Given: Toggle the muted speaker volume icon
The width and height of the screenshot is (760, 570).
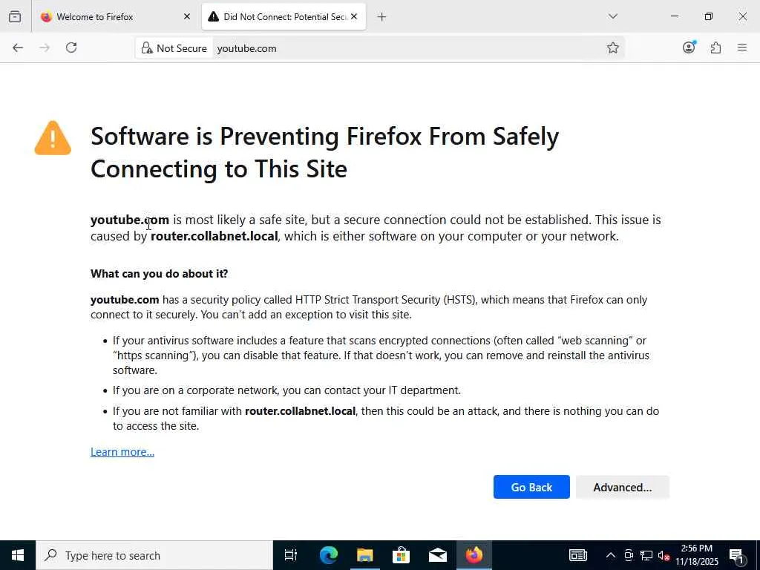Looking at the screenshot, I should click(664, 555).
